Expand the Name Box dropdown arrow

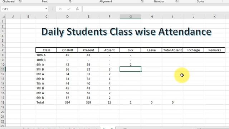46,9
